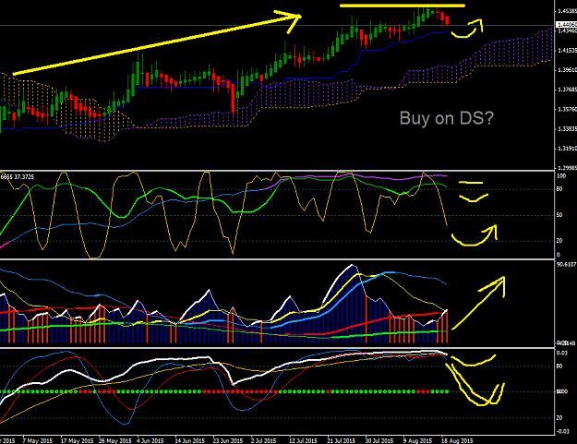The image size is (577, 444).
Task: Click the "21 Jul 2015" time axis label
Action: (x=341, y=440)
